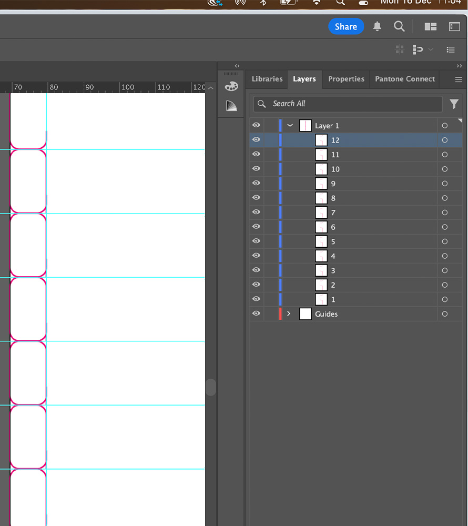This screenshot has height=526, width=468.
Task: Click the vertical scrollbar thumb of canvas
Action: [x=211, y=388]
